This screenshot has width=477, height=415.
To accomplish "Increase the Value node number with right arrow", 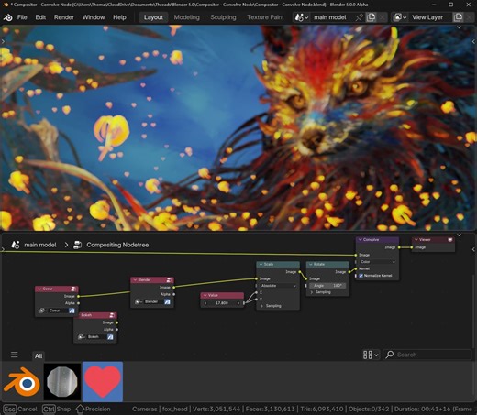I will pyautogui.click(x=238, y=303).
